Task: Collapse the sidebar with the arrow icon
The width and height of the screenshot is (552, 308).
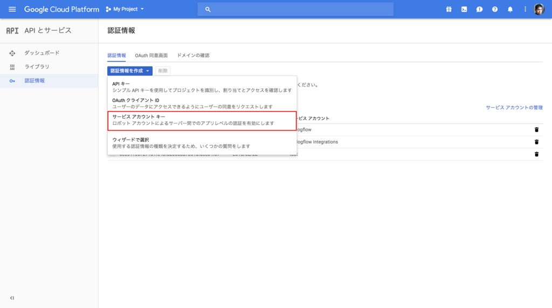Action: (12, 298)
